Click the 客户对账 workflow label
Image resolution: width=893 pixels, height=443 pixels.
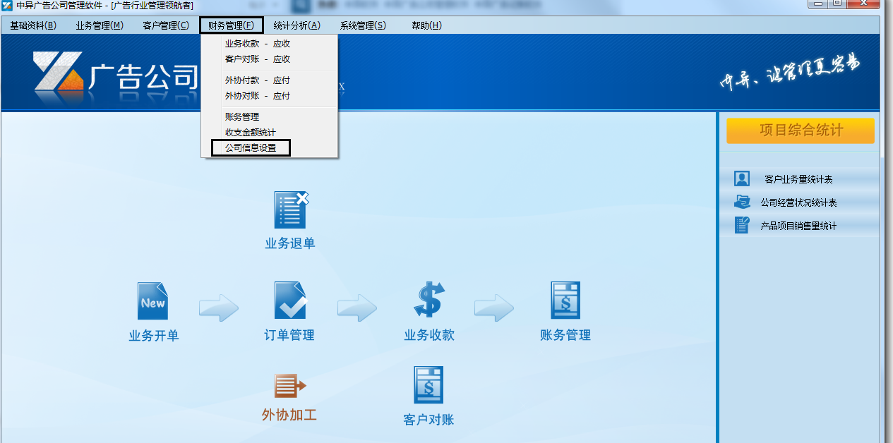428,420
